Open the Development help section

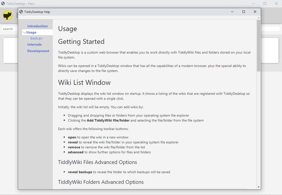[x=38, y=51]
